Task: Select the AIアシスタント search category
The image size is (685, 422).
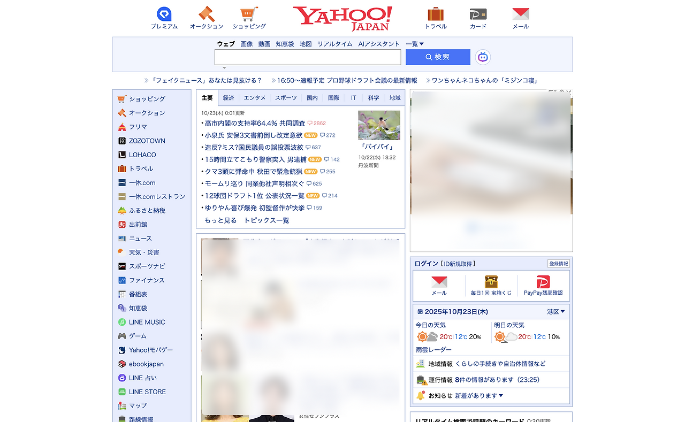Action: pyautogui.click(x=379, y=44)
